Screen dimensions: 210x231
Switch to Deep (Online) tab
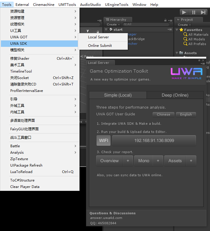pos(175,95)
